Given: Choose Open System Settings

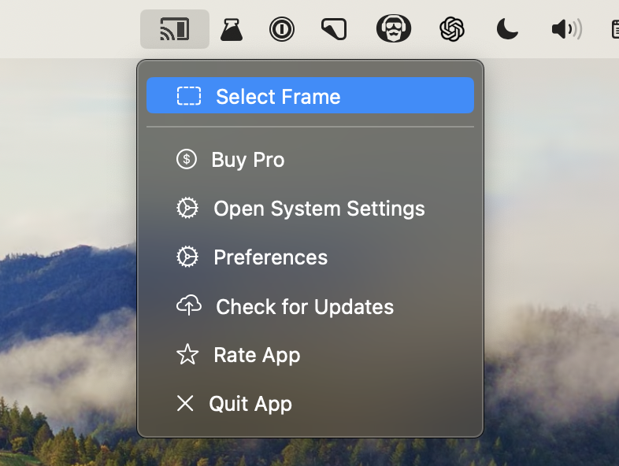Looking at the screenshot, I should [310, 209].
